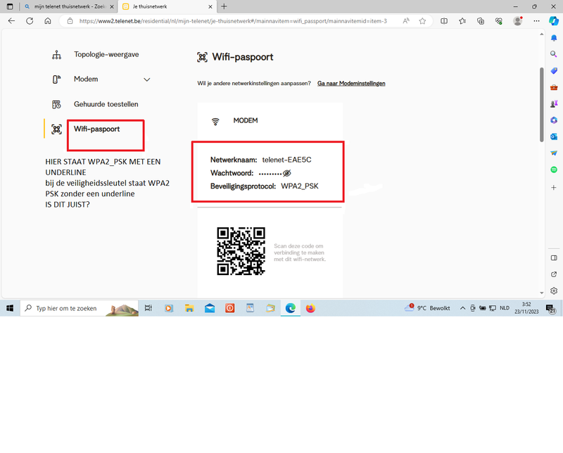563x453 pixels.
Task: Open the browser home page
Action: point(48,21)
